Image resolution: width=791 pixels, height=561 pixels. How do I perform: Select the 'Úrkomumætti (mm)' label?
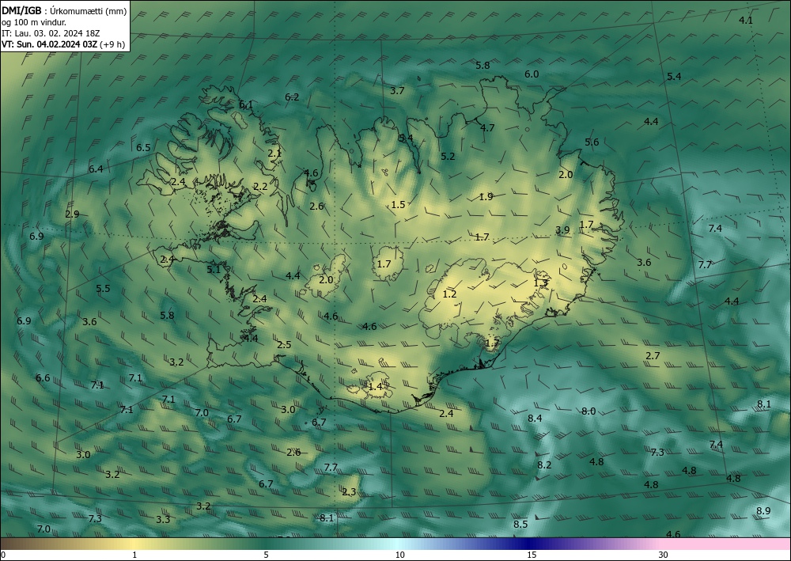coord(89,11)
